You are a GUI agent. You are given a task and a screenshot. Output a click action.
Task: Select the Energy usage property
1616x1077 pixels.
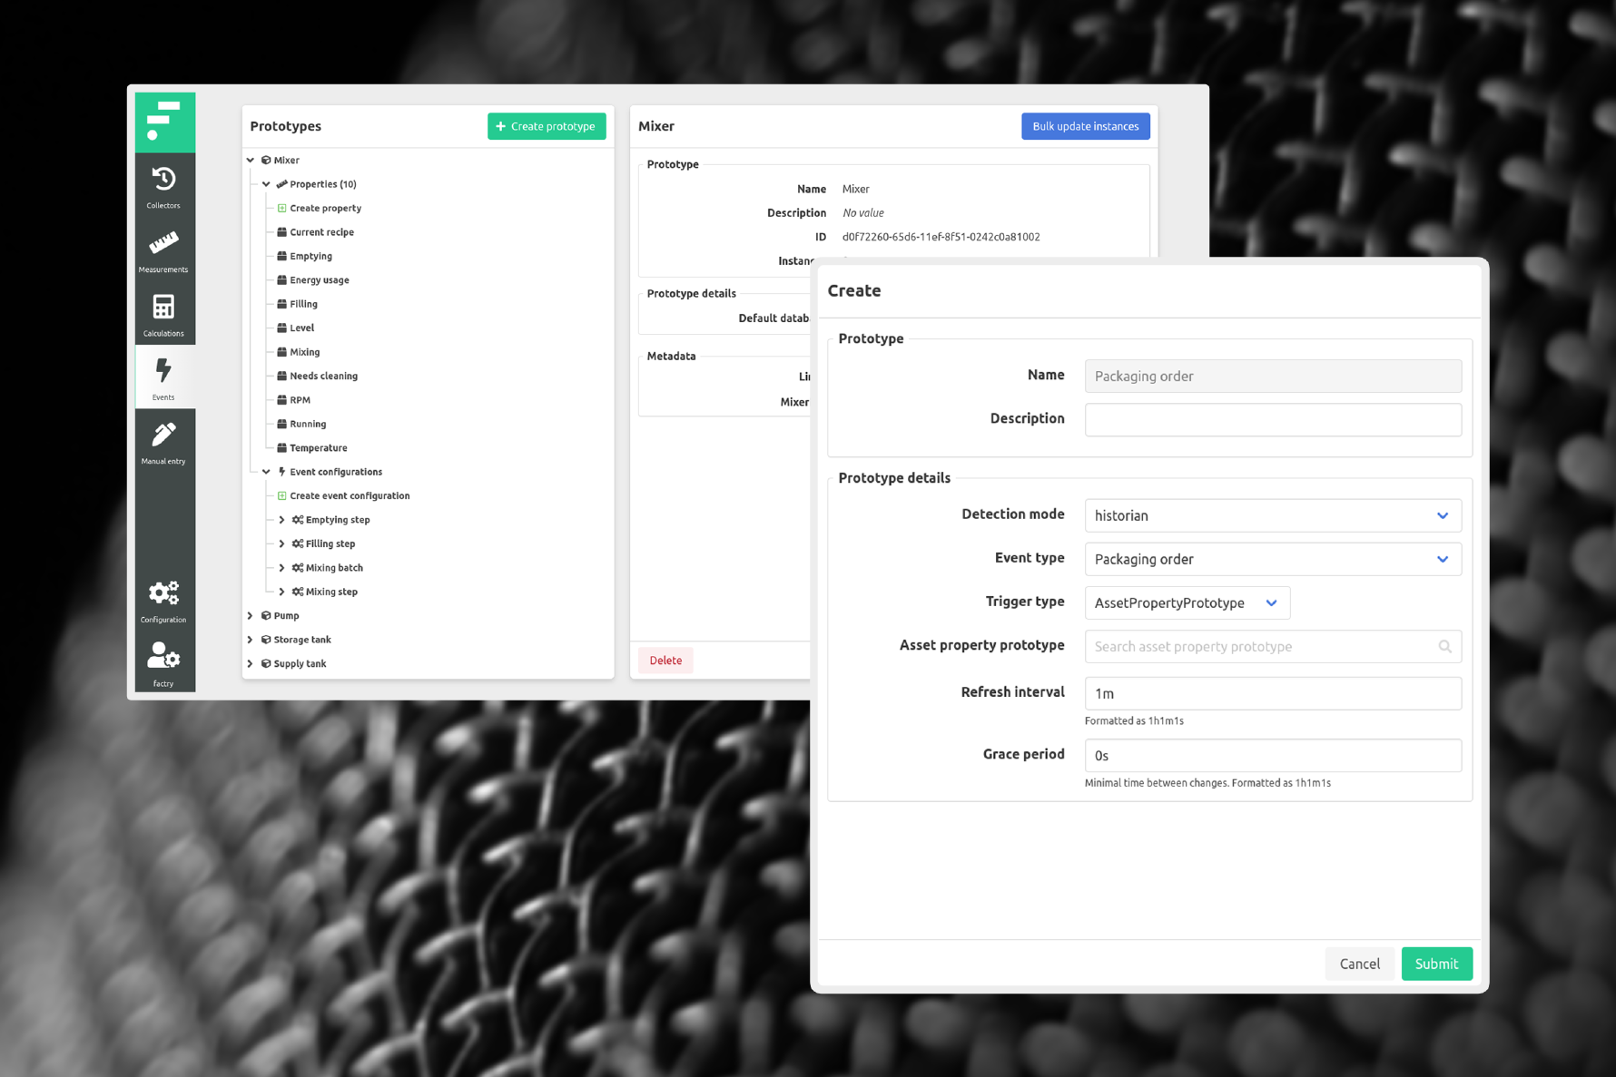[x=320, y=280]
